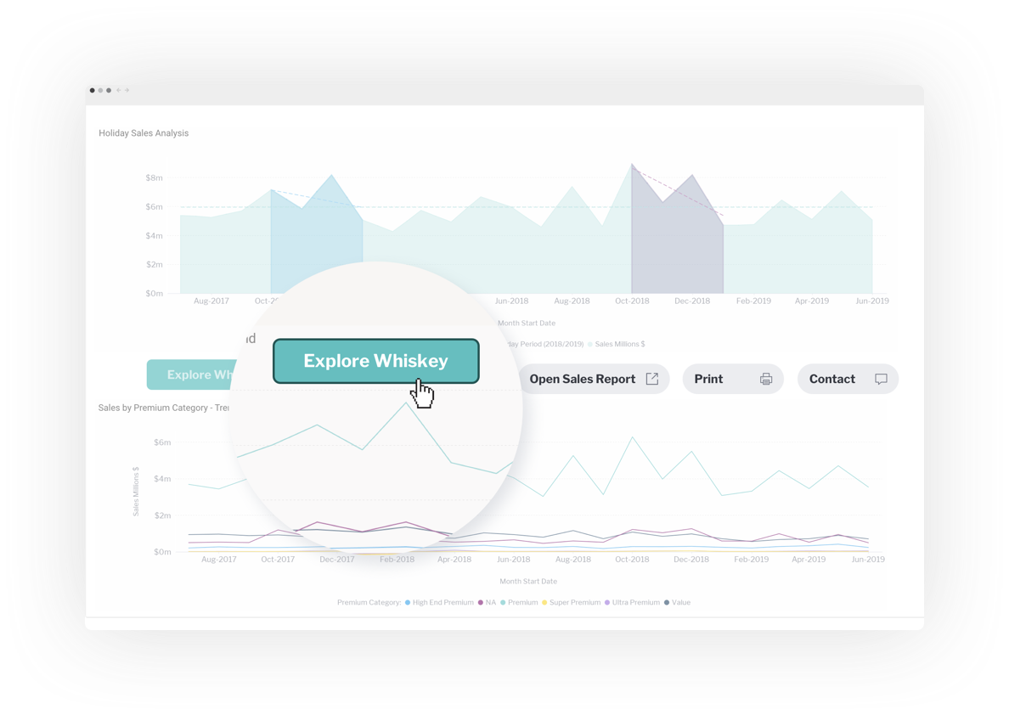This screenshot has height=715, width=1009.
Task: Click the external link icon on Open Sales Report
Action: coord(652,379)
